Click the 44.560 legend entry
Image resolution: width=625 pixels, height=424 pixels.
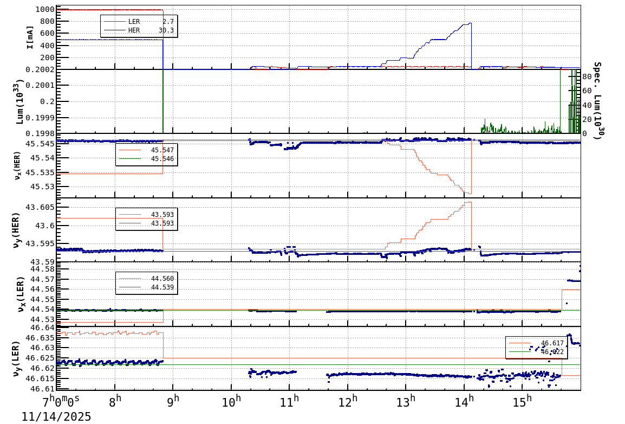[146, 278]
